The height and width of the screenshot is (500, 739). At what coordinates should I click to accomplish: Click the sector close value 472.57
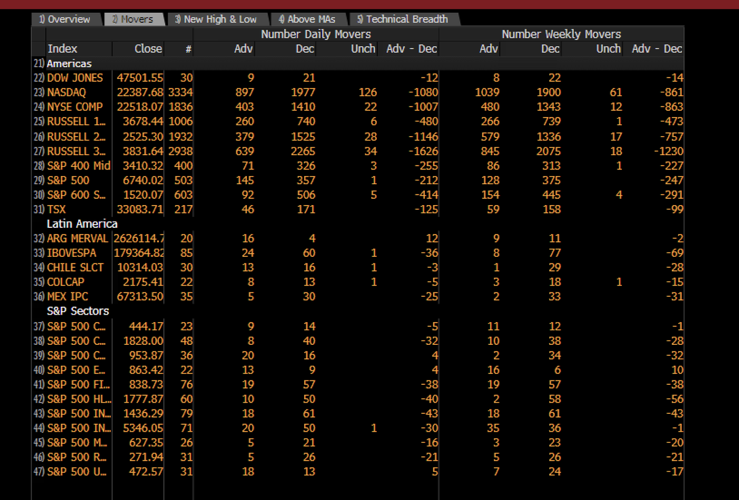coord(147,472)
